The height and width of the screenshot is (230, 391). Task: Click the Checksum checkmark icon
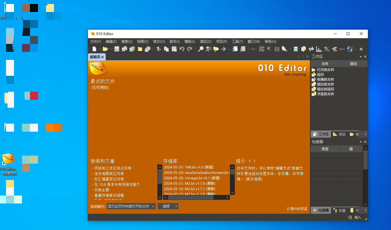click(334, 49)
